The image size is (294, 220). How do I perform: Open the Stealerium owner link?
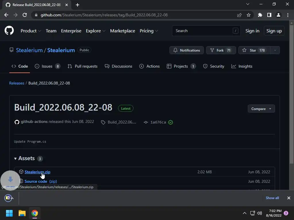29,50
